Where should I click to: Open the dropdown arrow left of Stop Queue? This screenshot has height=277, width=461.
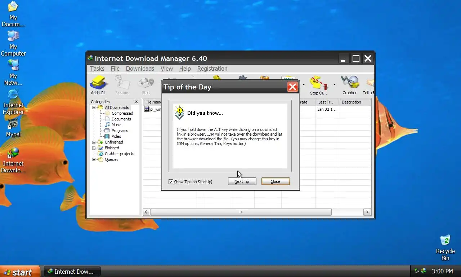tap(304, 85)
